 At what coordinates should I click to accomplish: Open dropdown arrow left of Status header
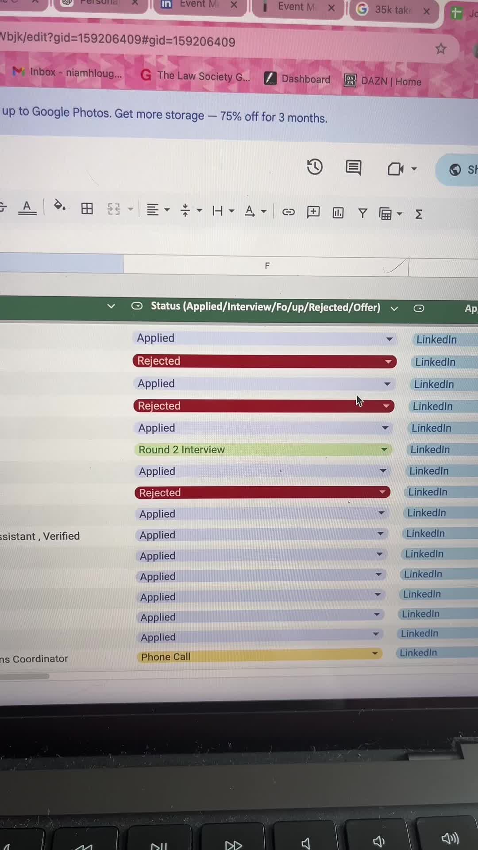coord(111,306)
